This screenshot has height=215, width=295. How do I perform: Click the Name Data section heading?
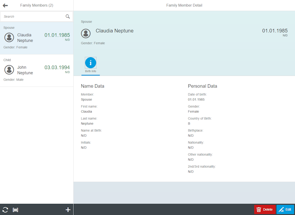pos(93,86)
